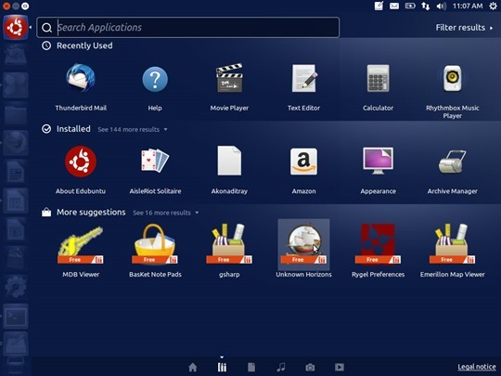
Task: Open the Amazon app
Action: [304, 162]
